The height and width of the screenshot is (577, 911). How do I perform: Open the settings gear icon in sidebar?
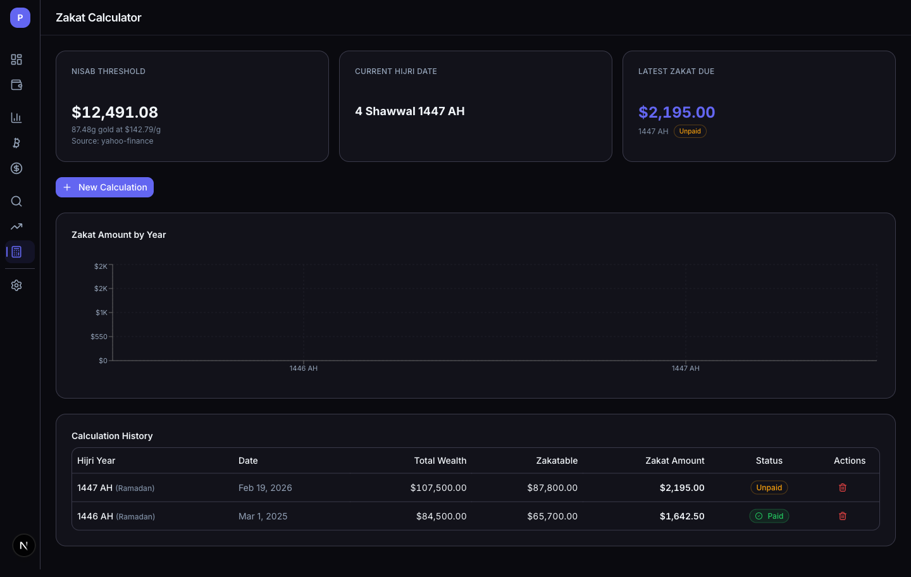pyautogui.click(x=16, y=285)
